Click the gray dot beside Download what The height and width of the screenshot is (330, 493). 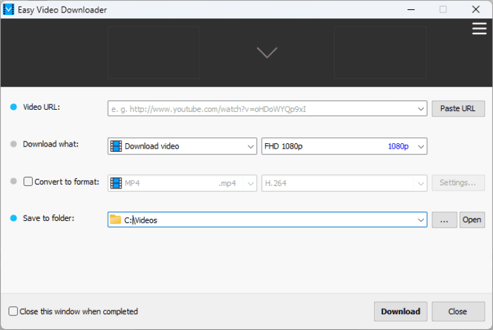pyautogui.click(x=14, y=144)
